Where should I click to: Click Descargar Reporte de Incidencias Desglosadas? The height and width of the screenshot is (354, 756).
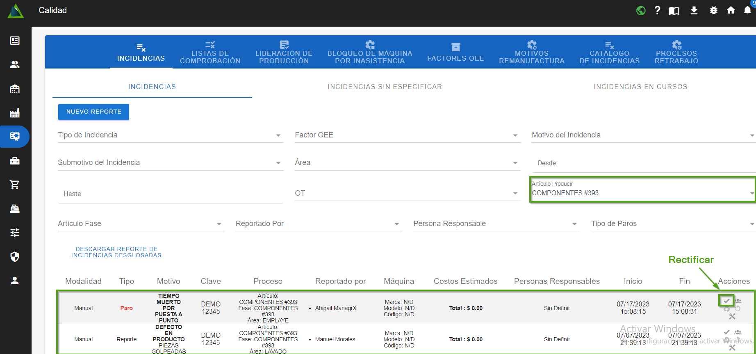(x=116, y=252)
